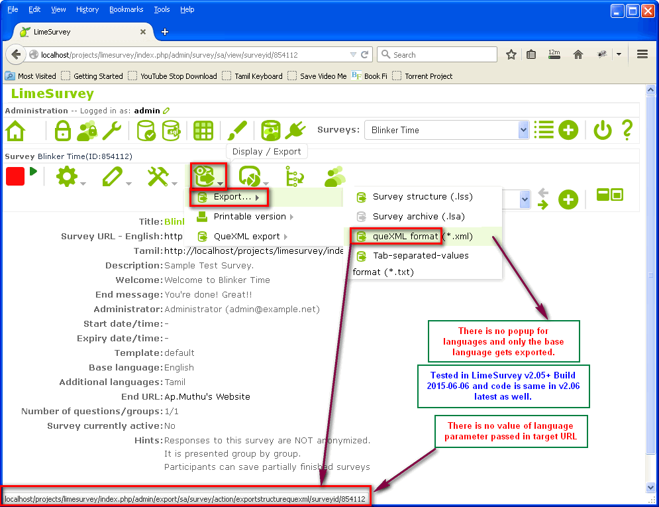Activate survey with green play icon

(x=34, y=172)
